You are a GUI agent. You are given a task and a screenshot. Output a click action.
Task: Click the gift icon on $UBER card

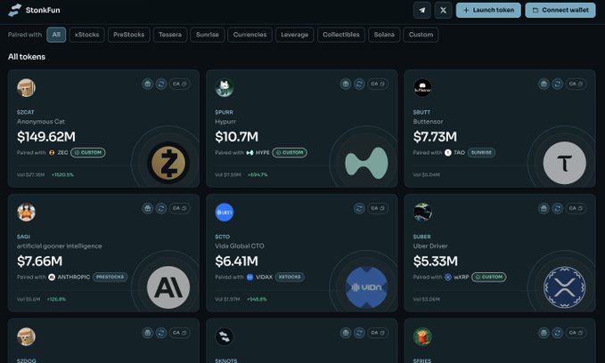coord(544,208)
